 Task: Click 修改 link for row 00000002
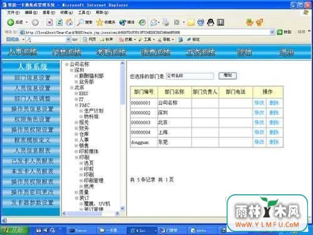pyautogui.click(x=259, y=113)
